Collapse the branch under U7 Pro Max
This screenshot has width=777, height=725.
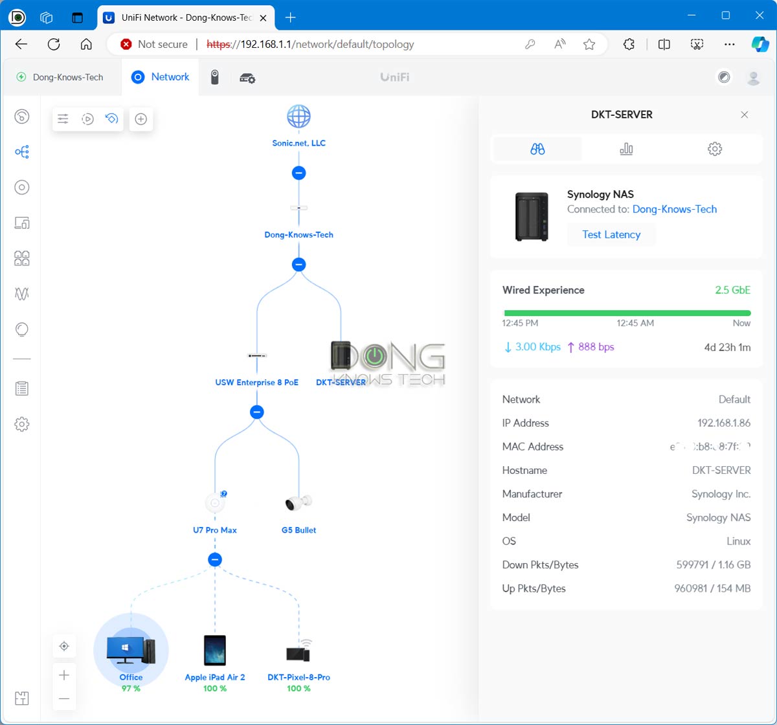click(x=215, y=559)
